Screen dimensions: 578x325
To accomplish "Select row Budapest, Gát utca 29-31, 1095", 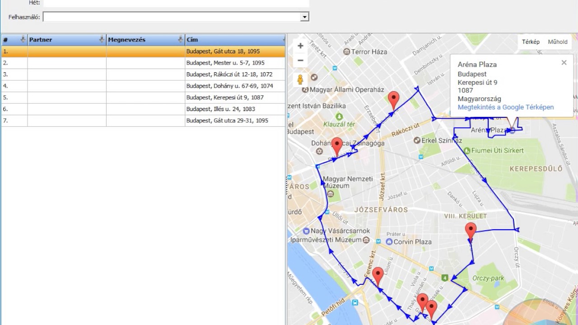I will point(143,121).
